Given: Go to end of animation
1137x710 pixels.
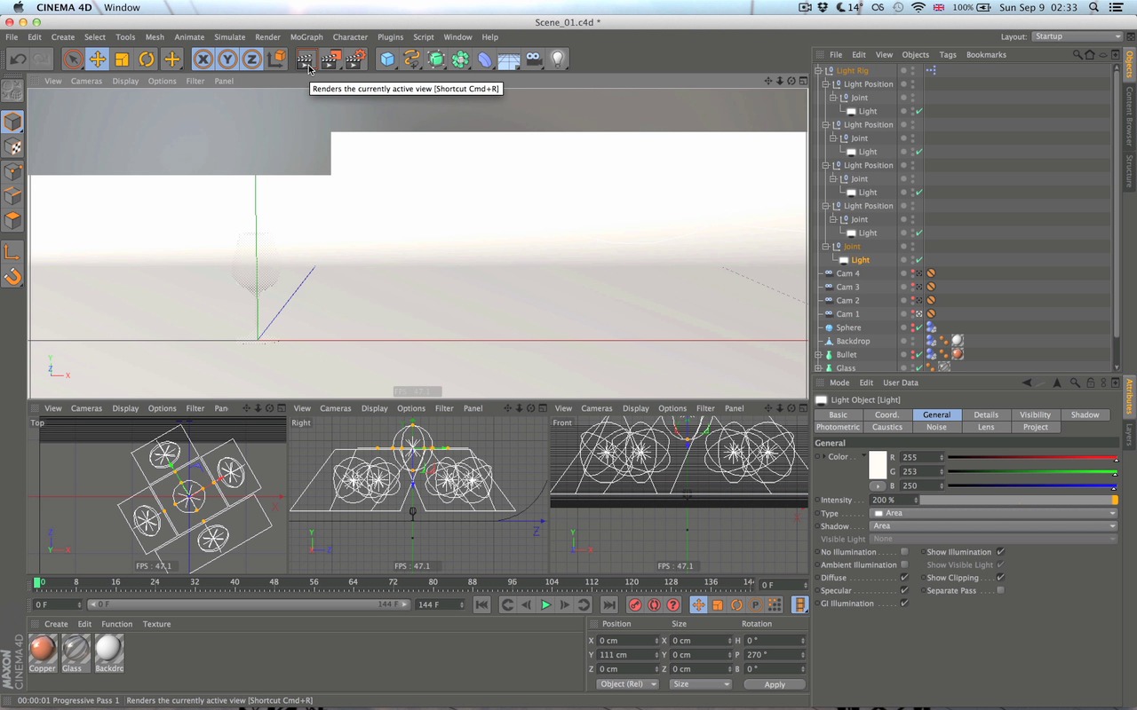Looking at the screenshot, I should (x=608, y=604).
